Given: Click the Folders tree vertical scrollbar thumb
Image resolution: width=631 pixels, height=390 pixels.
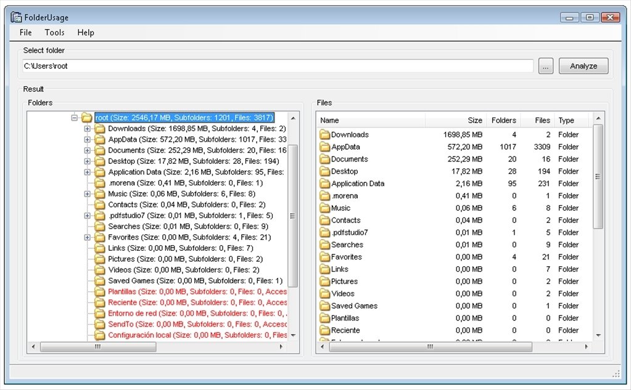Looking at the screenshot, I should click(293, 216).
